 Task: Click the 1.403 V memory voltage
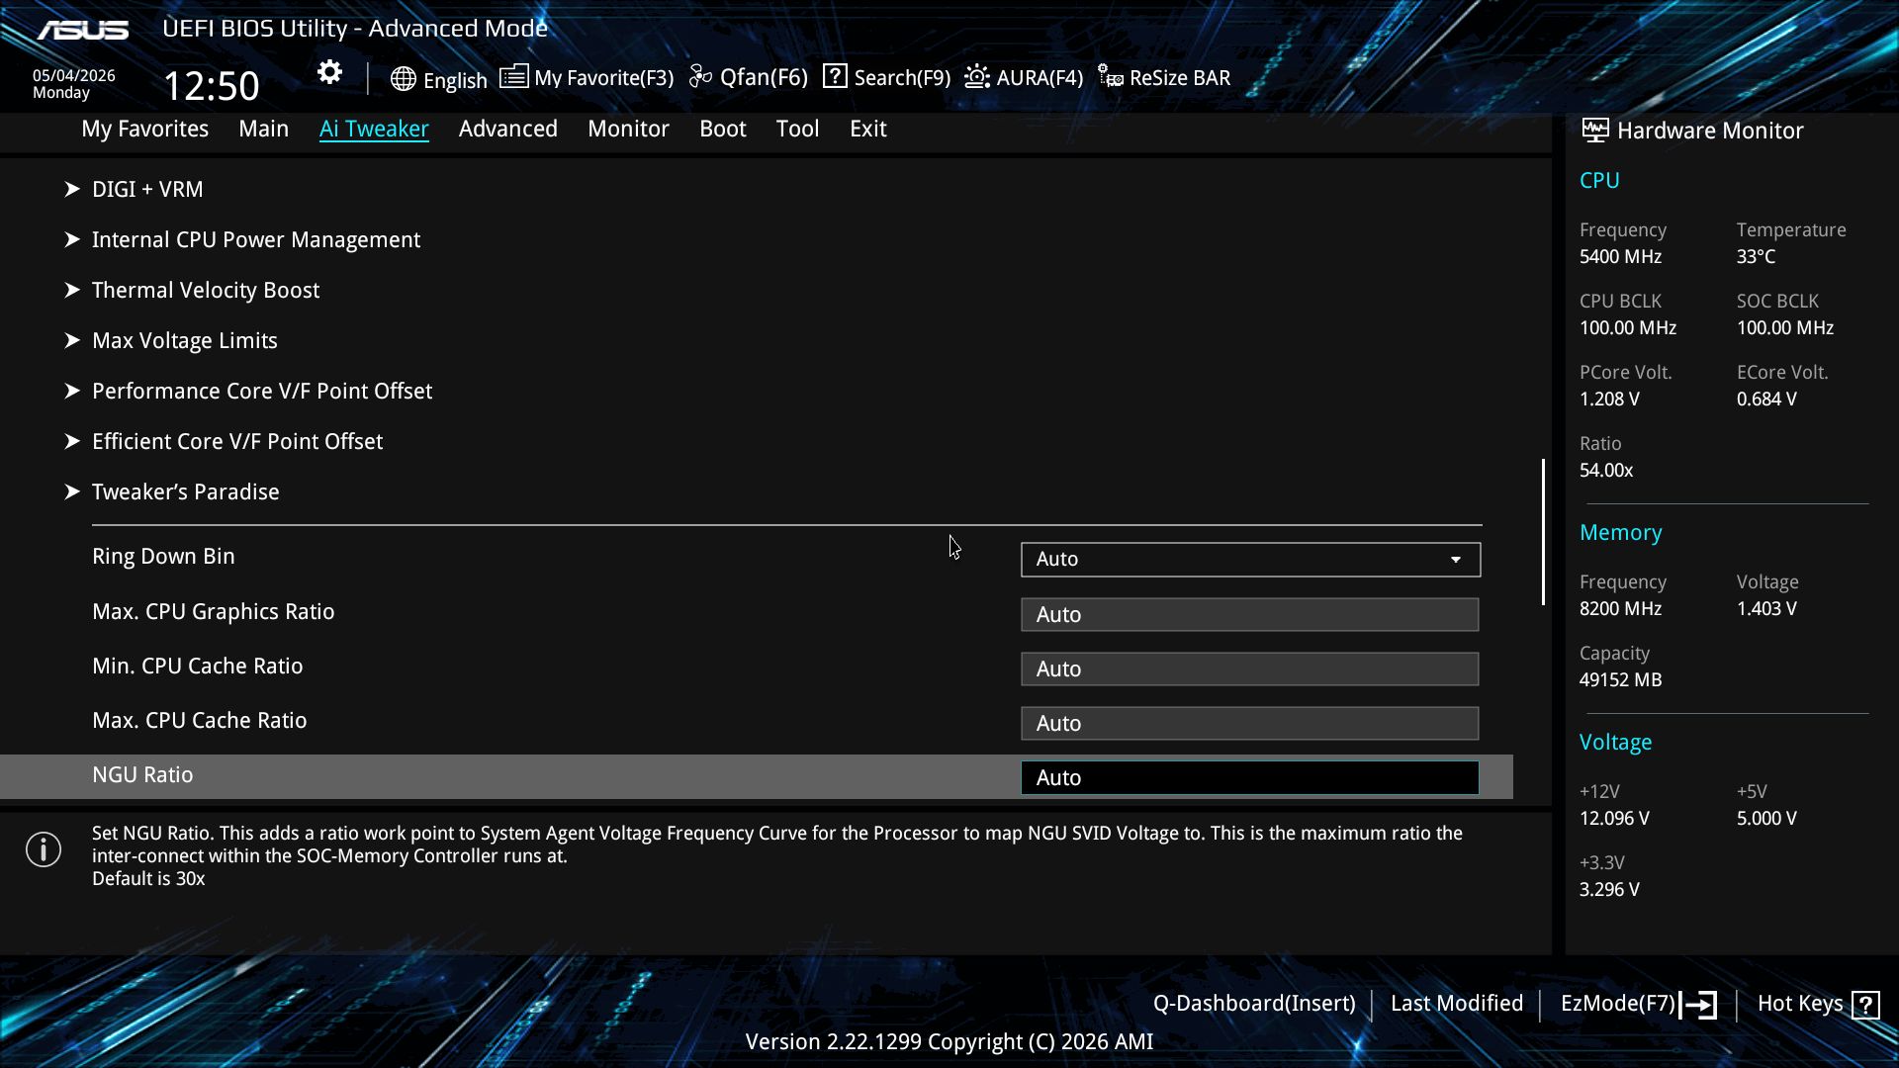pyautogui.click(x=1766, y=608)
